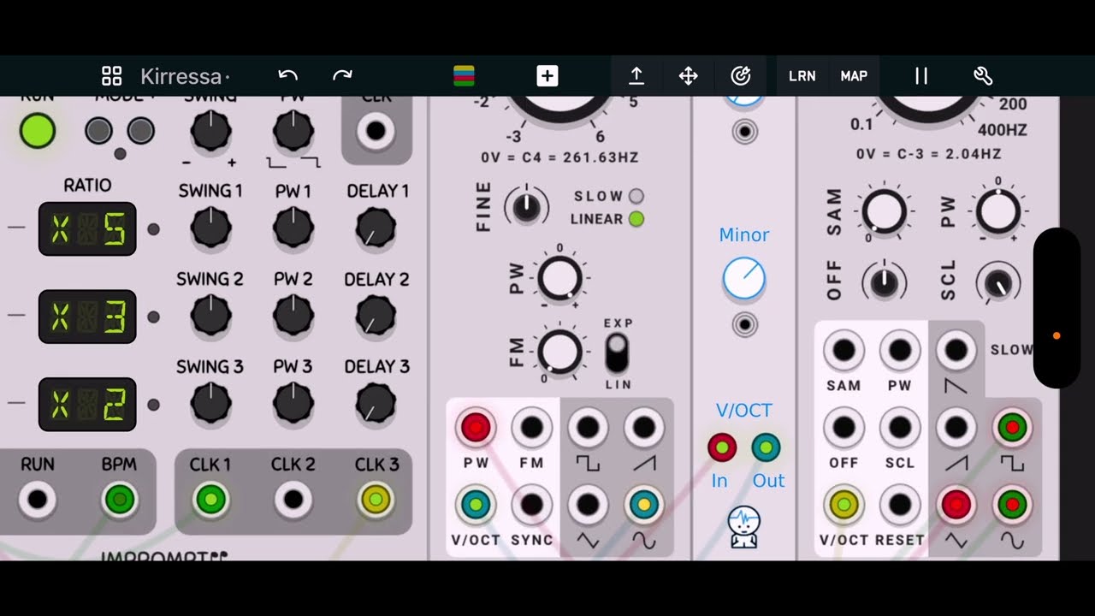Activate the move arrows tool
Viewport: 1095px width, 616px height.
[x=689, y=76]
